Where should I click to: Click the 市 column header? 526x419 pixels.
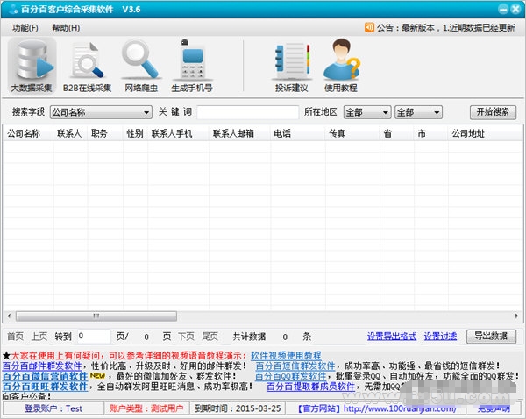point(431,133)
